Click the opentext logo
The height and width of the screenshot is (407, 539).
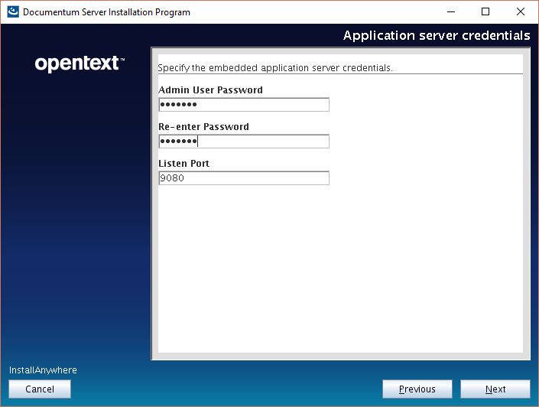pyautogui.click(x=80, y=64)
